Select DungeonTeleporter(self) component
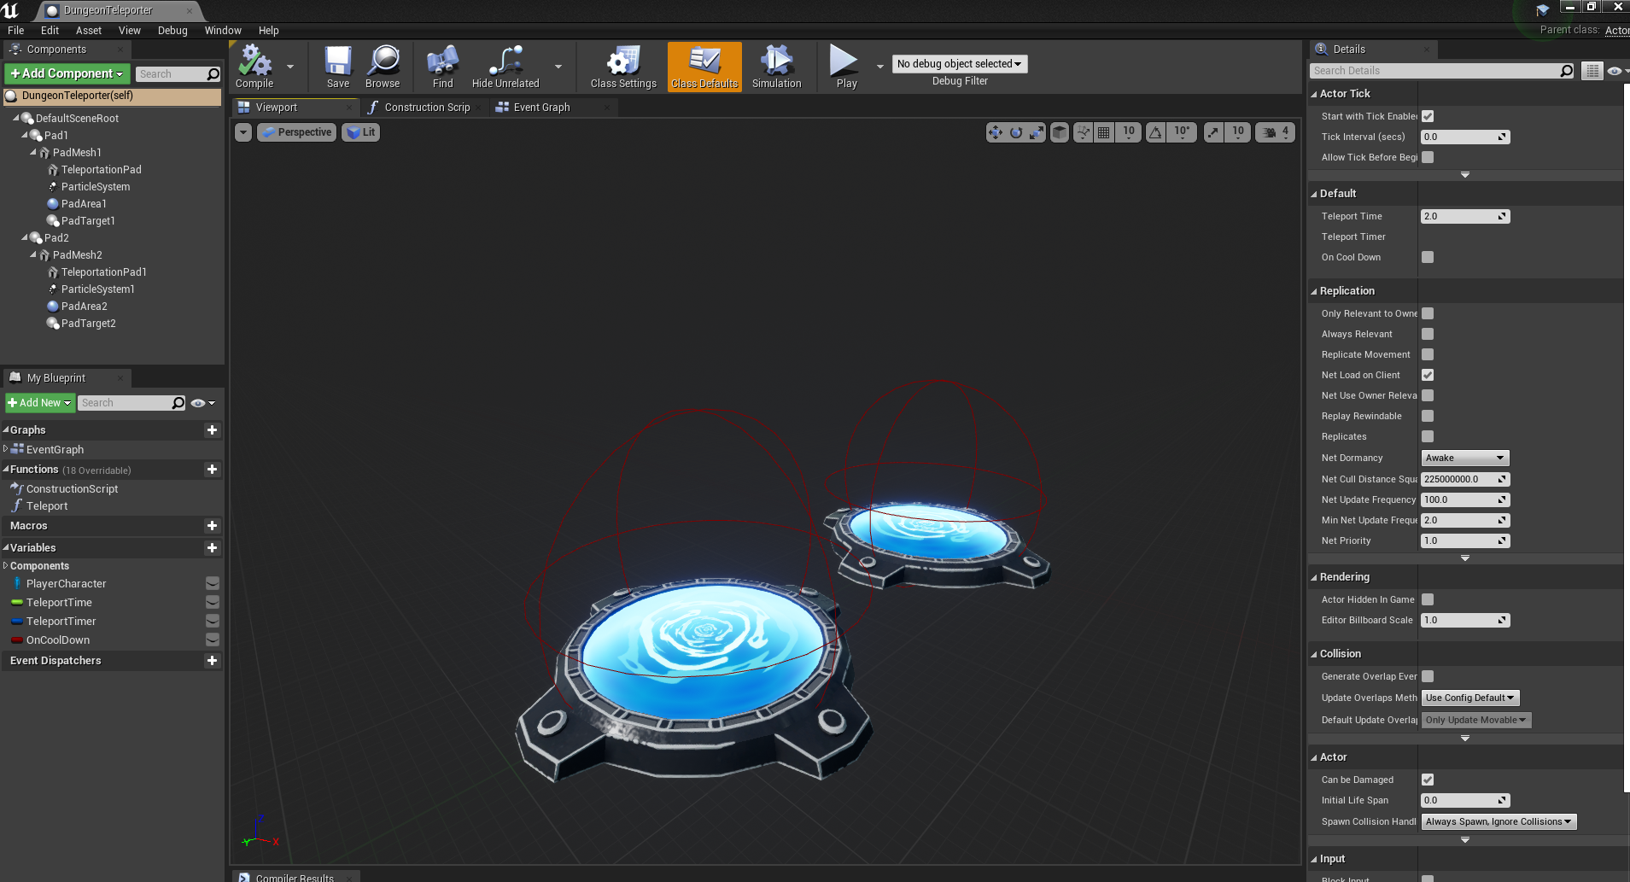 (112, 96)
